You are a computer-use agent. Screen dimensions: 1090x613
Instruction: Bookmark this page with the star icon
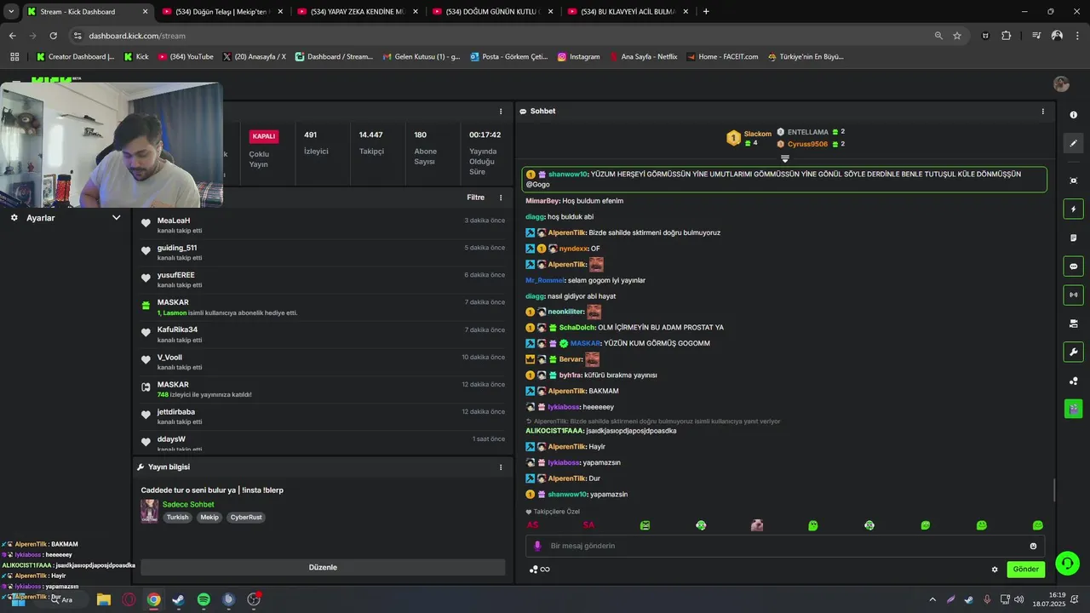(x=957, y=36)
